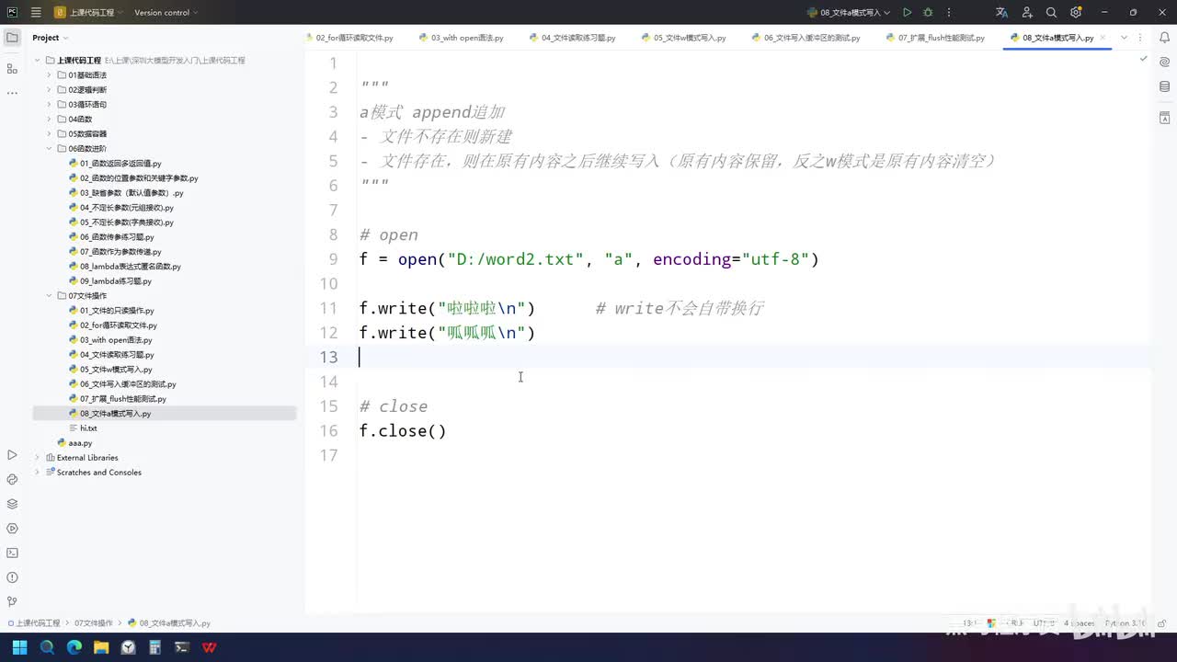Viewport: 1177px width, 662px height.
Task: Run the current file with Run button
Action: pos(907,13)
